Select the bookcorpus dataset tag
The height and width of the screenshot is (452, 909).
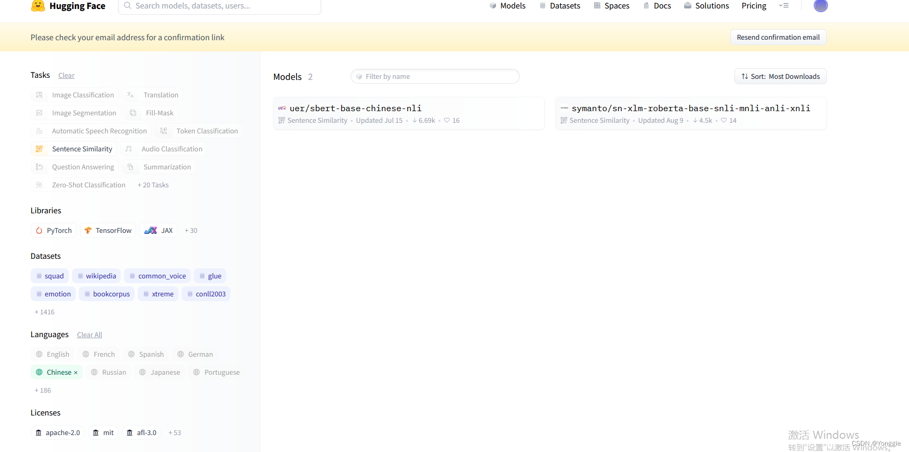click(x=106, y=294)
